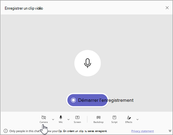Open the Backdrop options
The width and height of the screenshot is (173, 135).
98,119
